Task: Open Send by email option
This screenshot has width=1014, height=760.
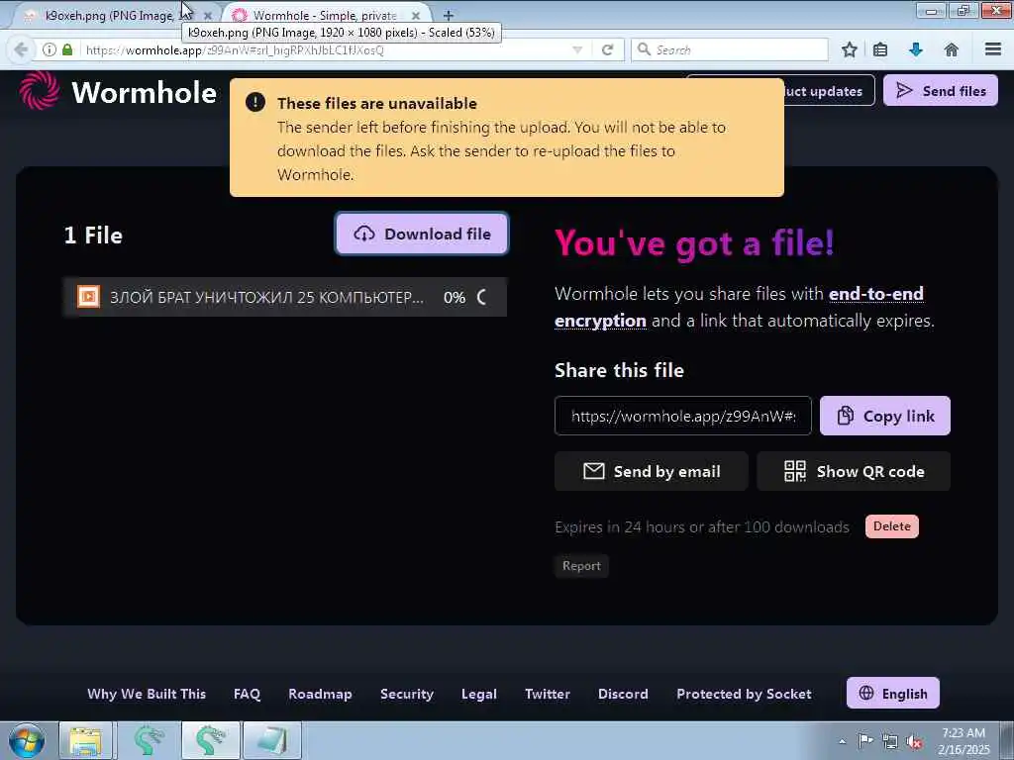Action: coord(652,472)
